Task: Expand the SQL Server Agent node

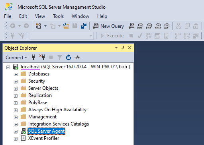Action: 16,131
